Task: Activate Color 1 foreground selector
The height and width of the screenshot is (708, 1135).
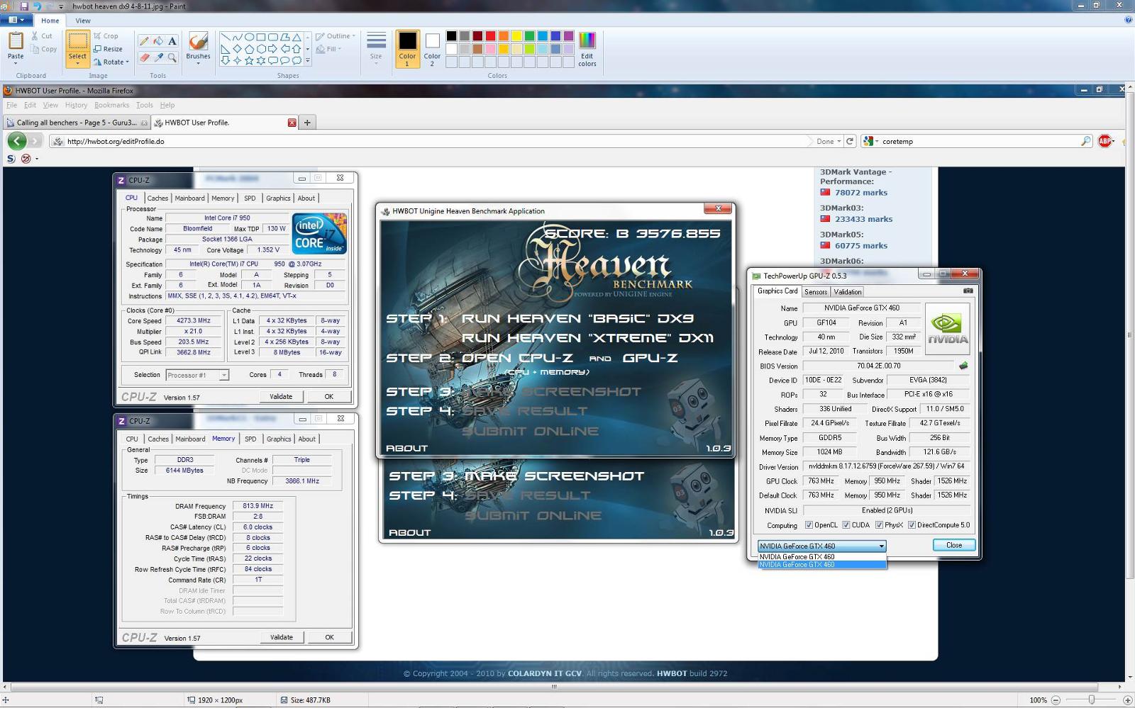Action: click(x=407, y=49)
